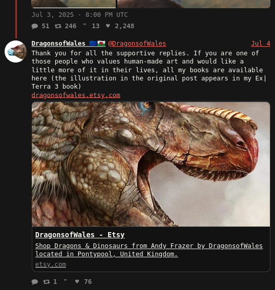Click the comment icon showing 51 replies
This screenshot has height=290, width=275.
pyautogui.click(x=35, y=26)
